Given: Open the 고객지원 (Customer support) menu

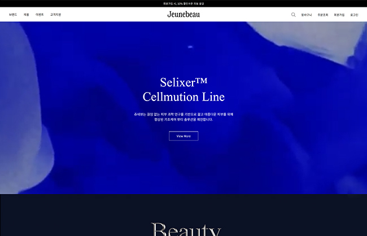Looking at the screenshot, I should (x=55, y=15).
